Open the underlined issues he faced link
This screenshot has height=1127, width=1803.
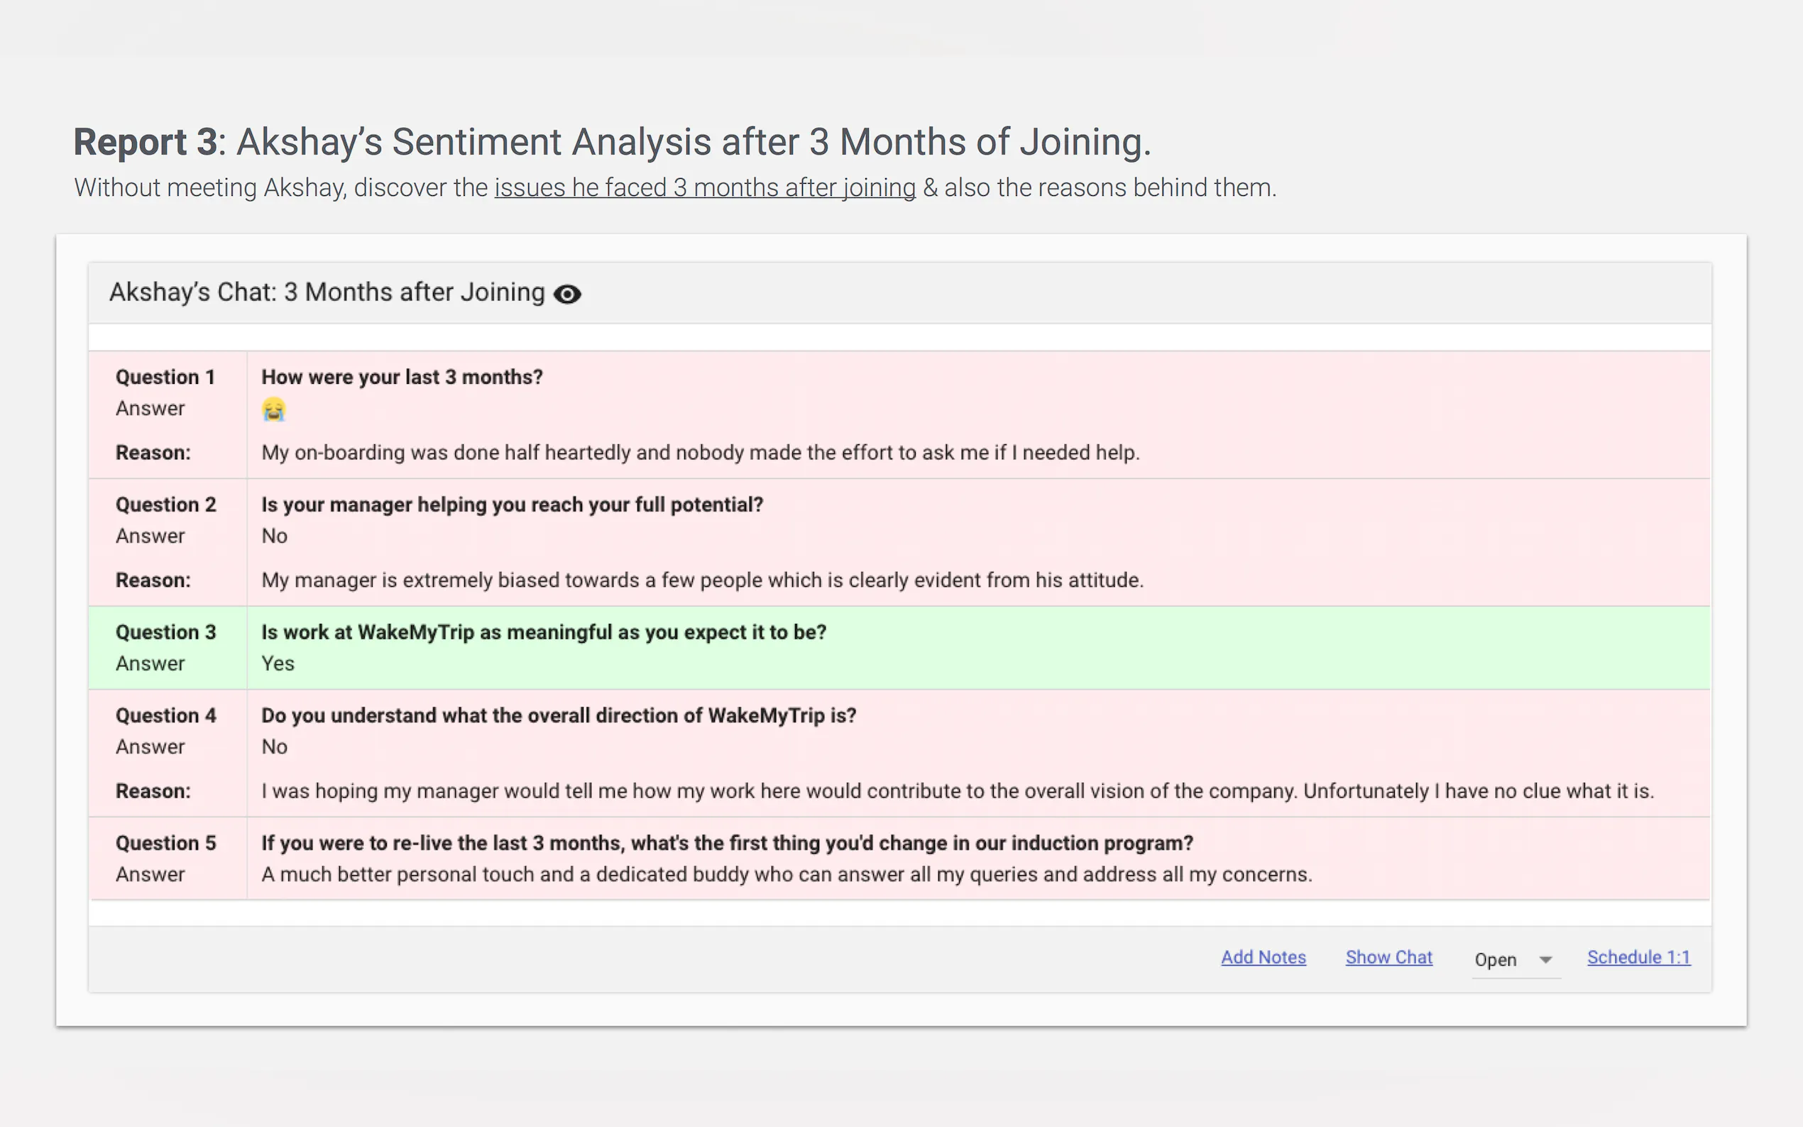704,188
